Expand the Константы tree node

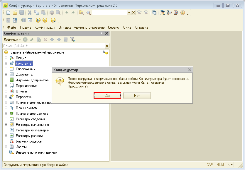(6, 63)
